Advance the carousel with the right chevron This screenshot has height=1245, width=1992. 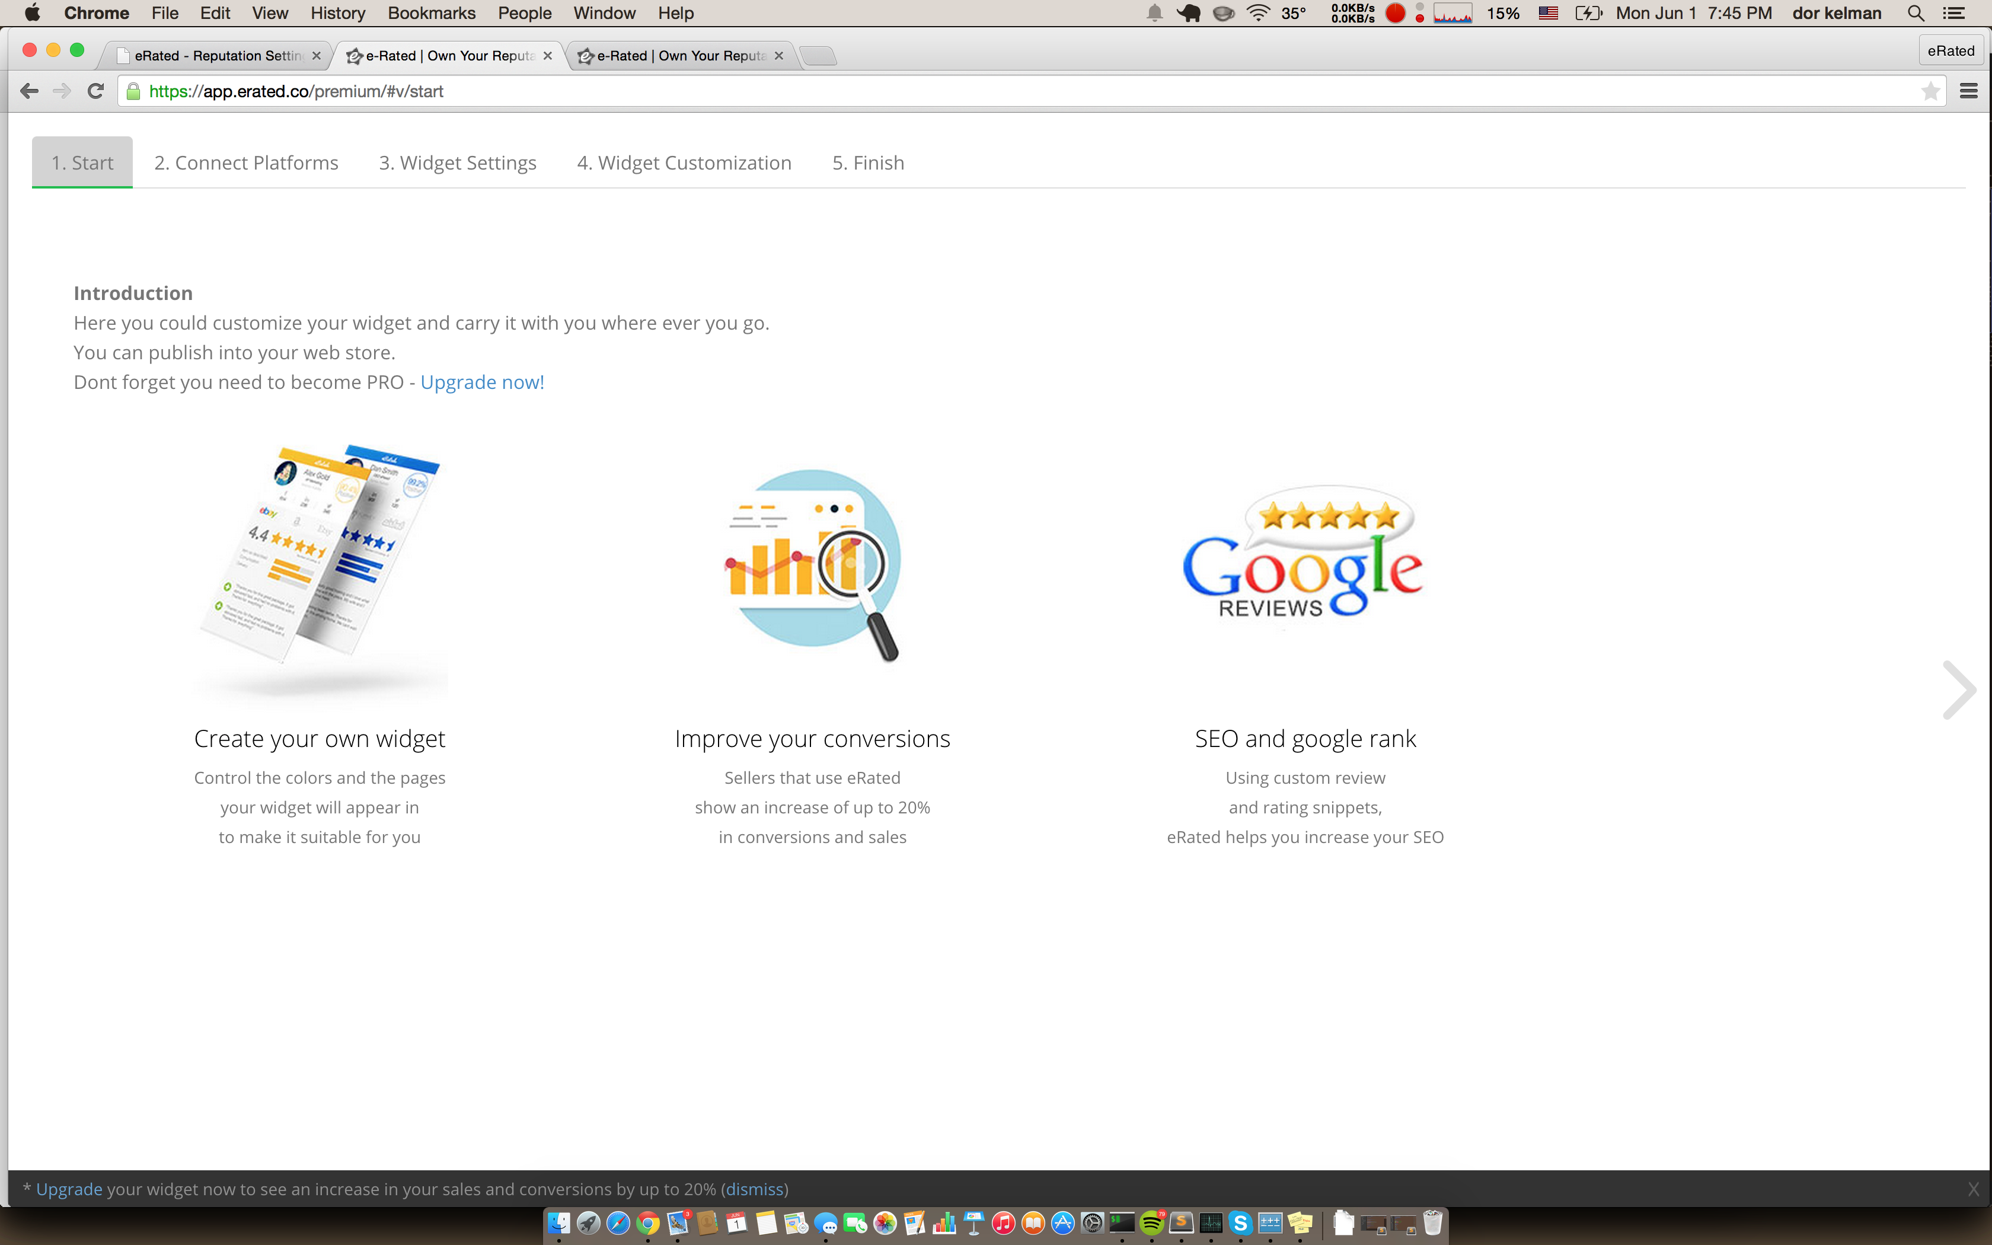1958,690
